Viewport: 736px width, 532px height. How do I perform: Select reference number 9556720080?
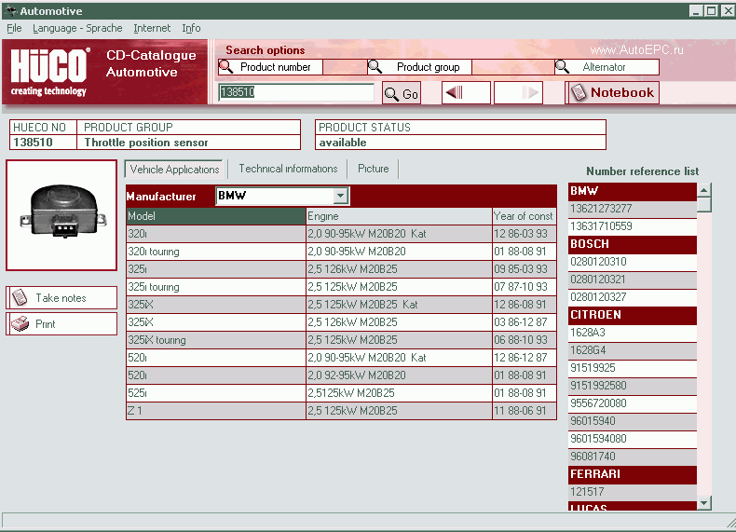[633, 403]
